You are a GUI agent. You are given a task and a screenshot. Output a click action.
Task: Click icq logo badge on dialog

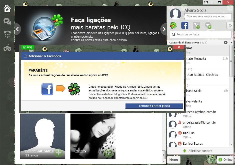[x=28, y=47]
